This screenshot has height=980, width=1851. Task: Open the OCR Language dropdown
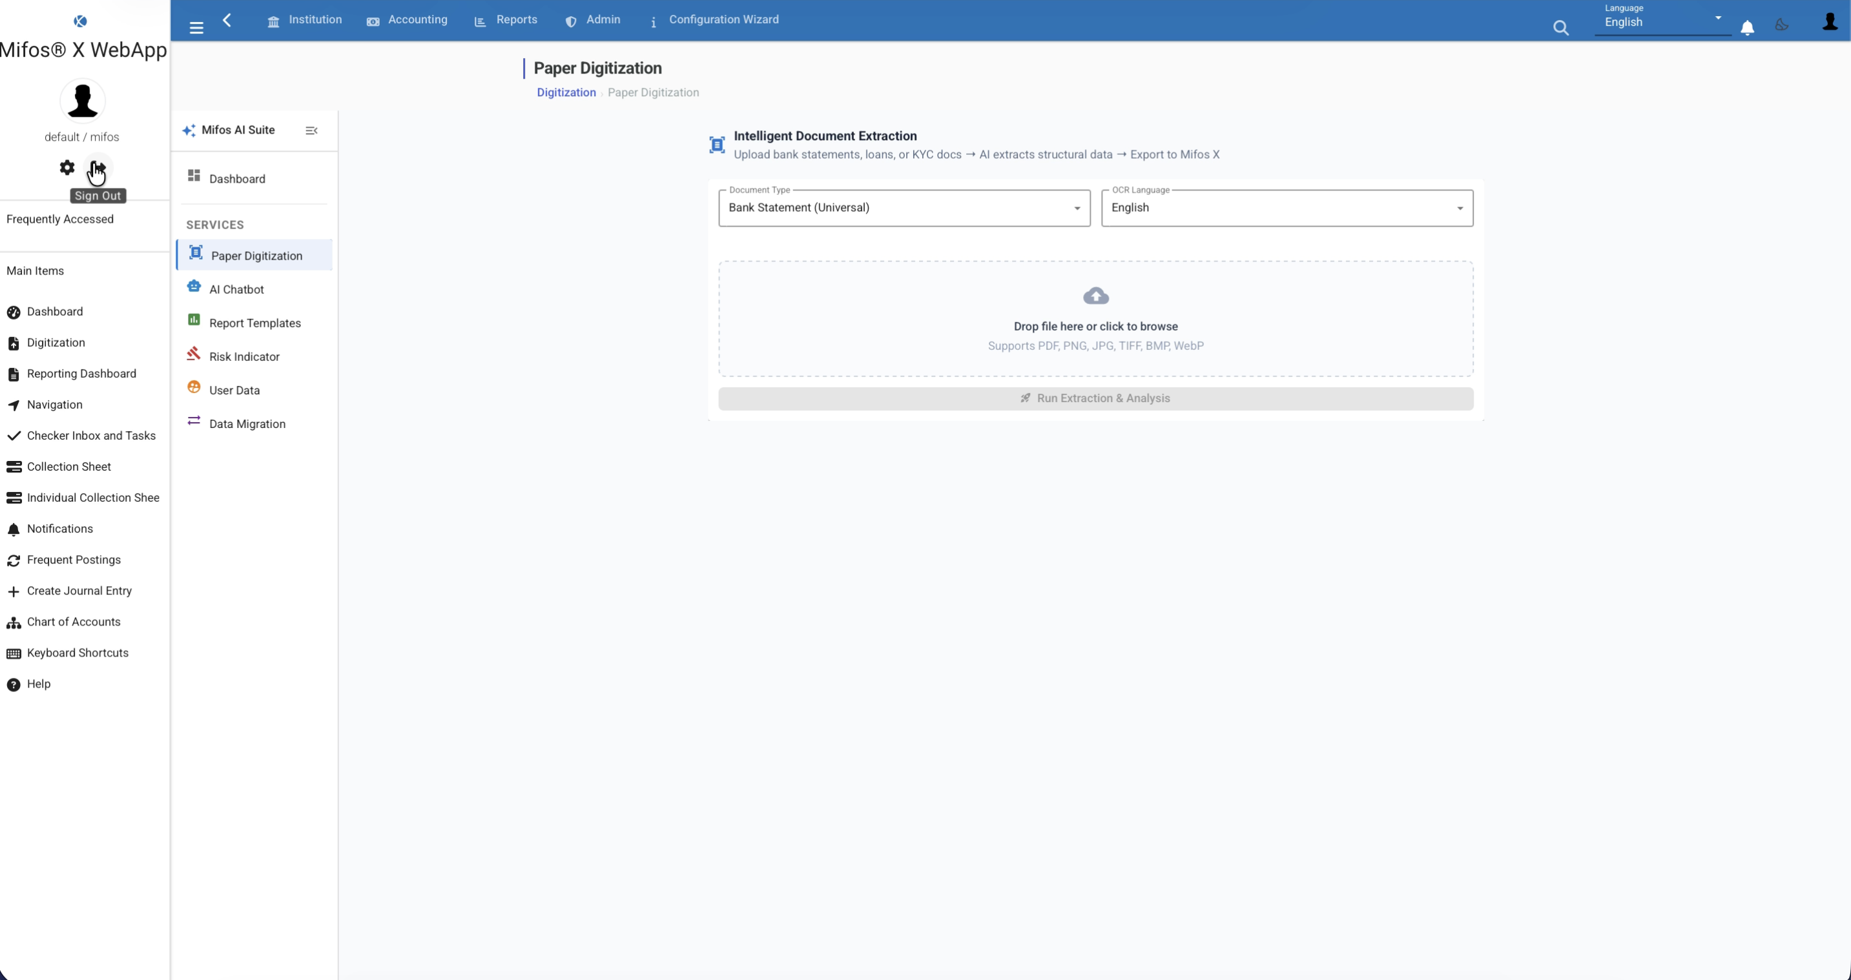(1287, 208)
